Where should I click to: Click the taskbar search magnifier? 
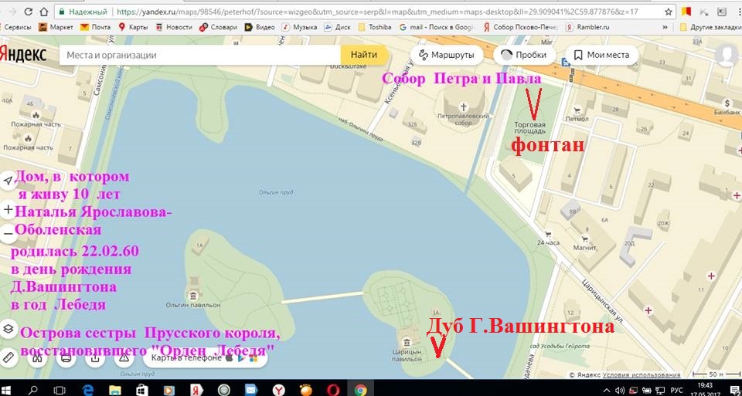[x=33, y=390]
